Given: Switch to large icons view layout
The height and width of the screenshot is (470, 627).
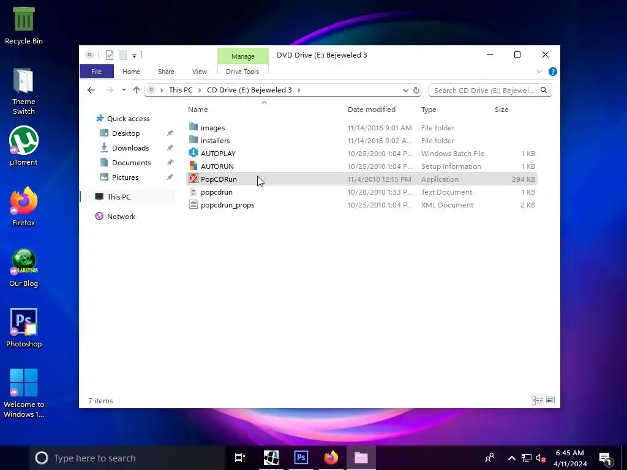Looking at the screenshot, I should point(550,400).
